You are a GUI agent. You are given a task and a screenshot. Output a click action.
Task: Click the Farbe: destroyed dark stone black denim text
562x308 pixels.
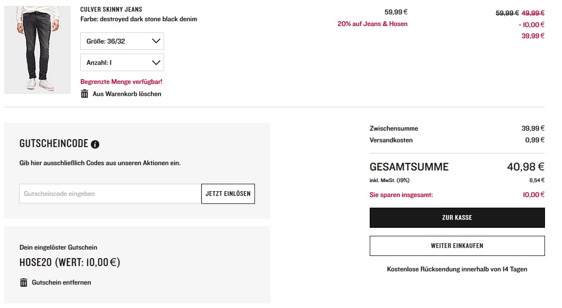(139, 19)
